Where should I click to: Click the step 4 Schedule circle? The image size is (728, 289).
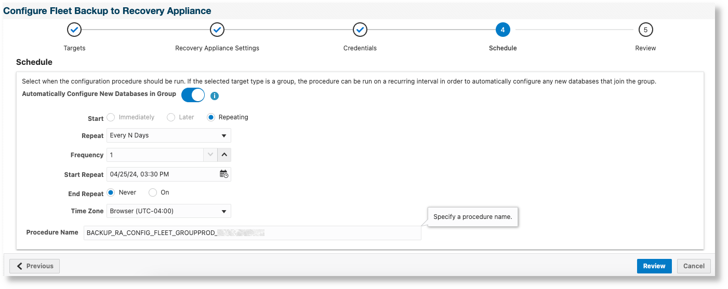(503, 30)
